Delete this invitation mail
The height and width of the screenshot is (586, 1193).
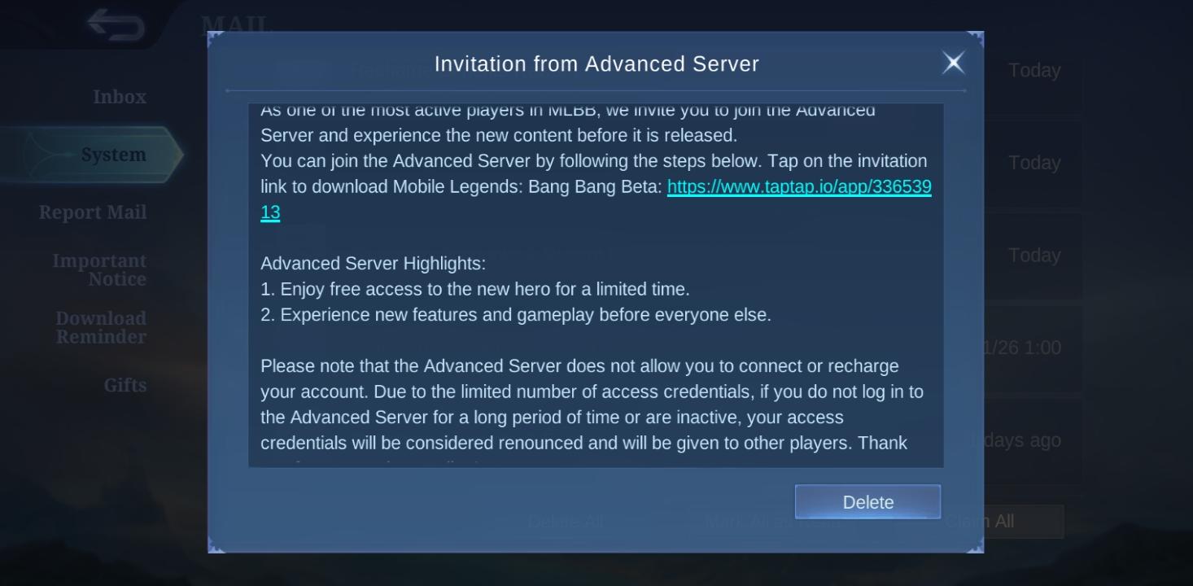[867, 502]
